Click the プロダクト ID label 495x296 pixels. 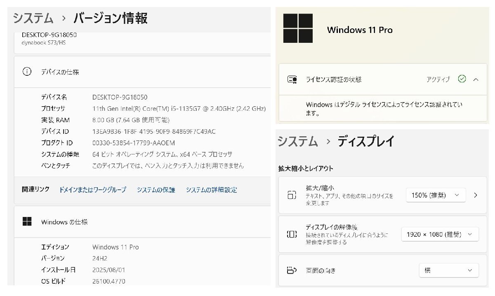pos(57,143)
